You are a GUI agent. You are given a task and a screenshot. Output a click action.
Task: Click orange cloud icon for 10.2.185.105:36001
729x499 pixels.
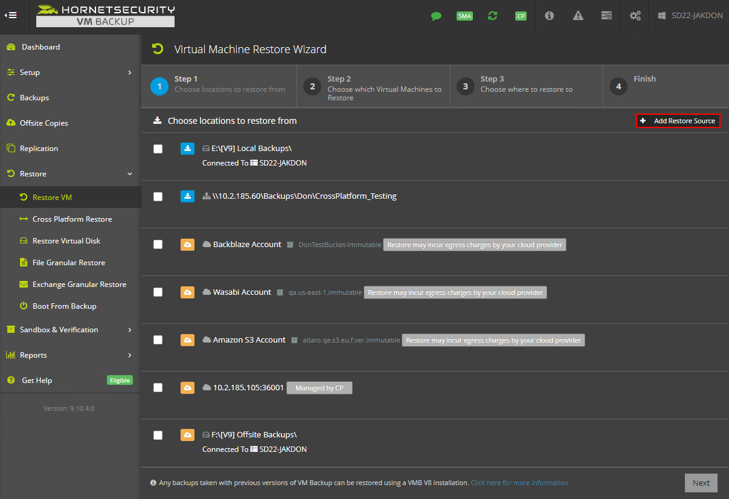click(x=187, y=388)
